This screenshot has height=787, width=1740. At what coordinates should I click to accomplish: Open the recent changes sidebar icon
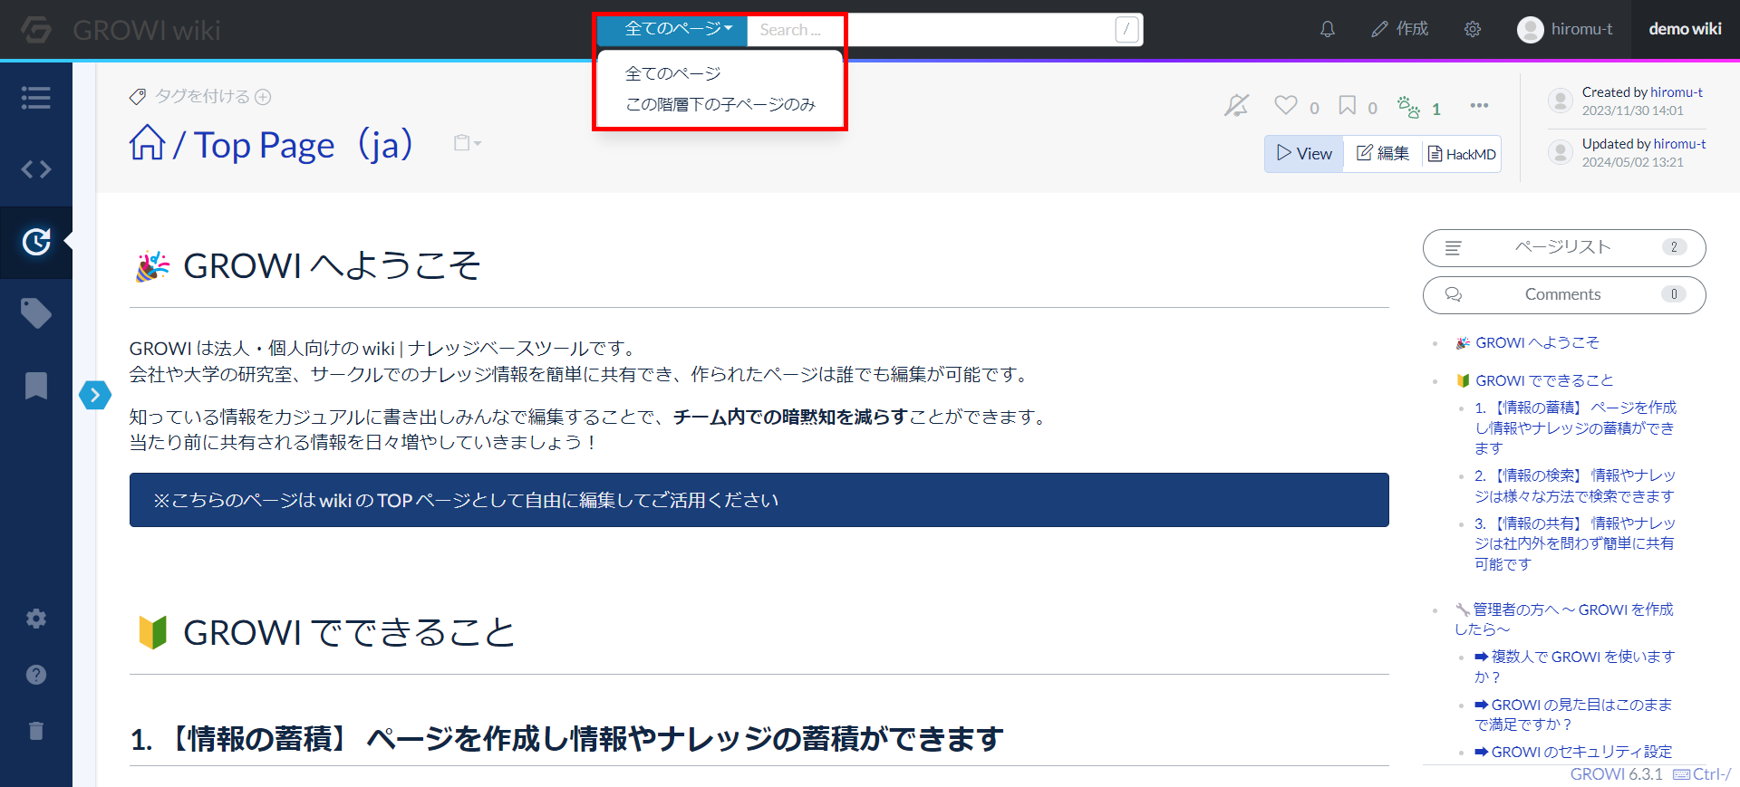[36, 242]
